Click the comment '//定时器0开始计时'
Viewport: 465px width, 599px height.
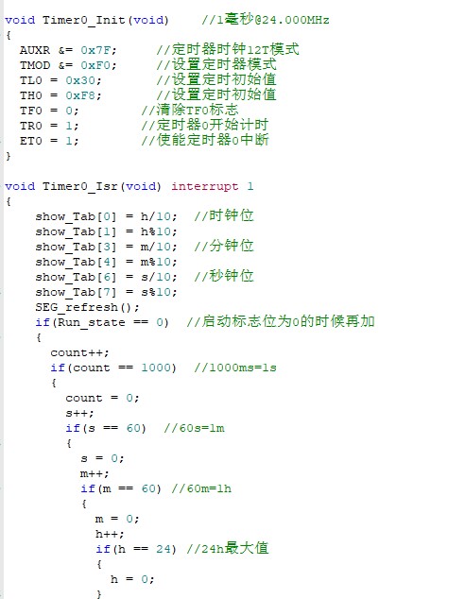pos(205,125)
